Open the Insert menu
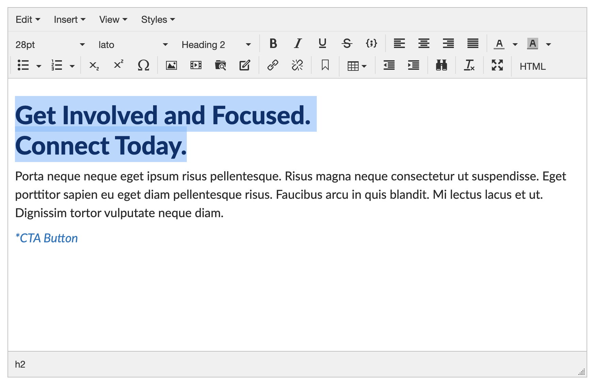Viewport: 592px width, 386px height. coord(70,20)
